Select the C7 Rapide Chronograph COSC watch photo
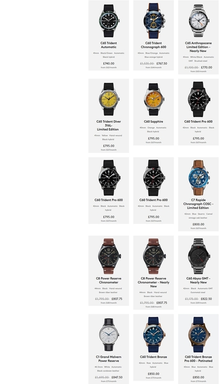This screenshot has height=384, width=220. click(199, 178)
